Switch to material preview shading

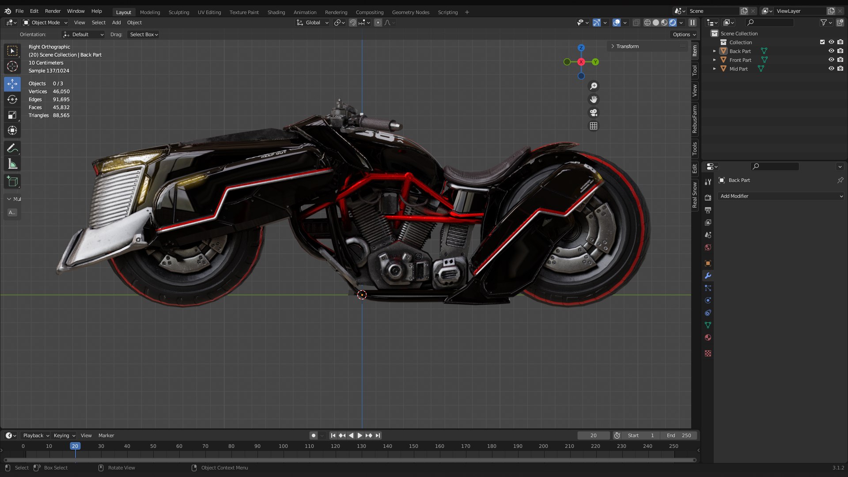point(664,23)
